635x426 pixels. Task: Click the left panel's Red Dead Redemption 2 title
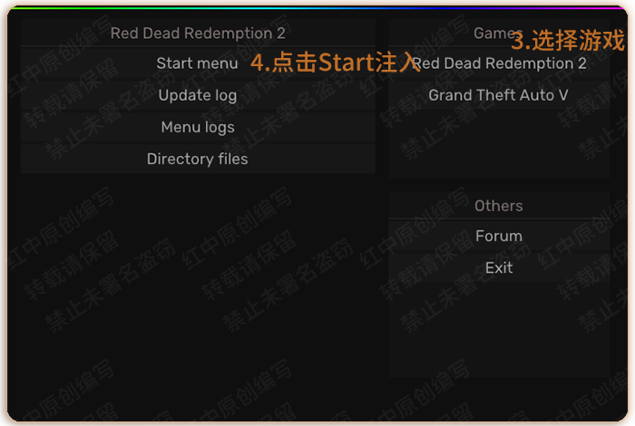pyautogui.click(x=198, y=33)
